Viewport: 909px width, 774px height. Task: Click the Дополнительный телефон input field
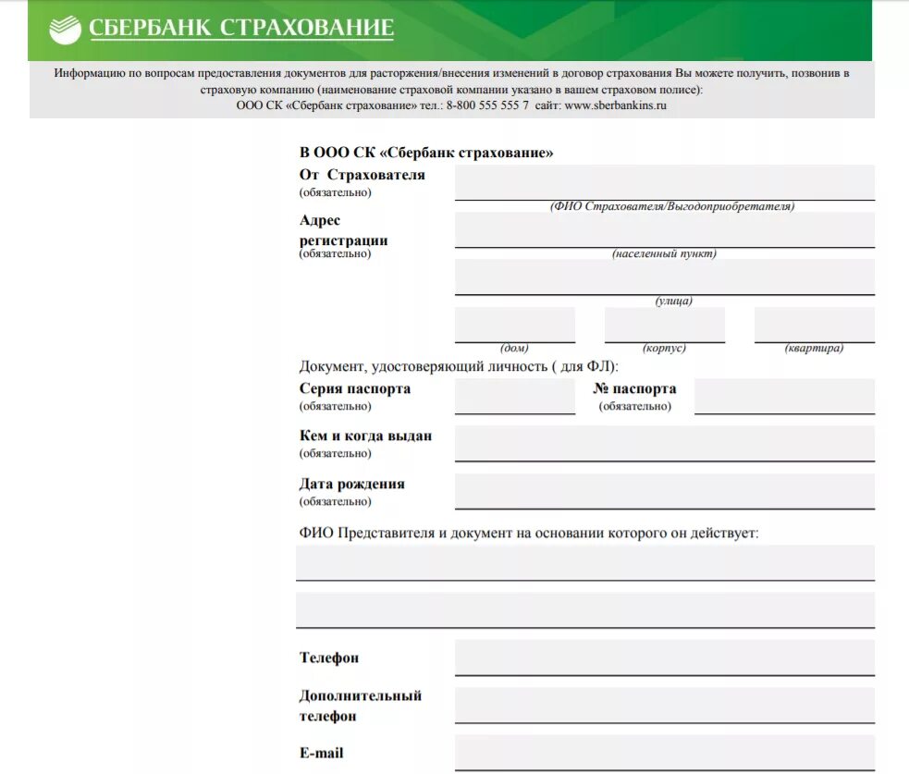coord(664,705)
